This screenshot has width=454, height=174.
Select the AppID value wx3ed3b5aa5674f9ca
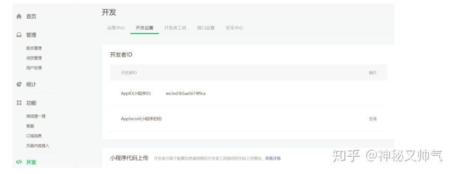(186, 93)
